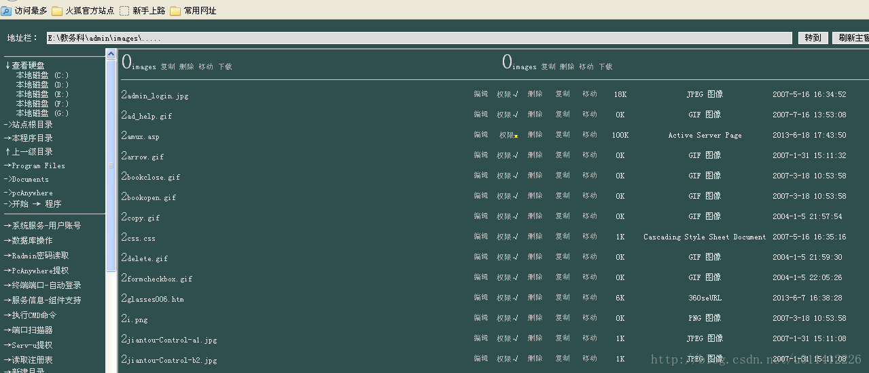Click the 地址栏 path input field

(x=419, y=38)
